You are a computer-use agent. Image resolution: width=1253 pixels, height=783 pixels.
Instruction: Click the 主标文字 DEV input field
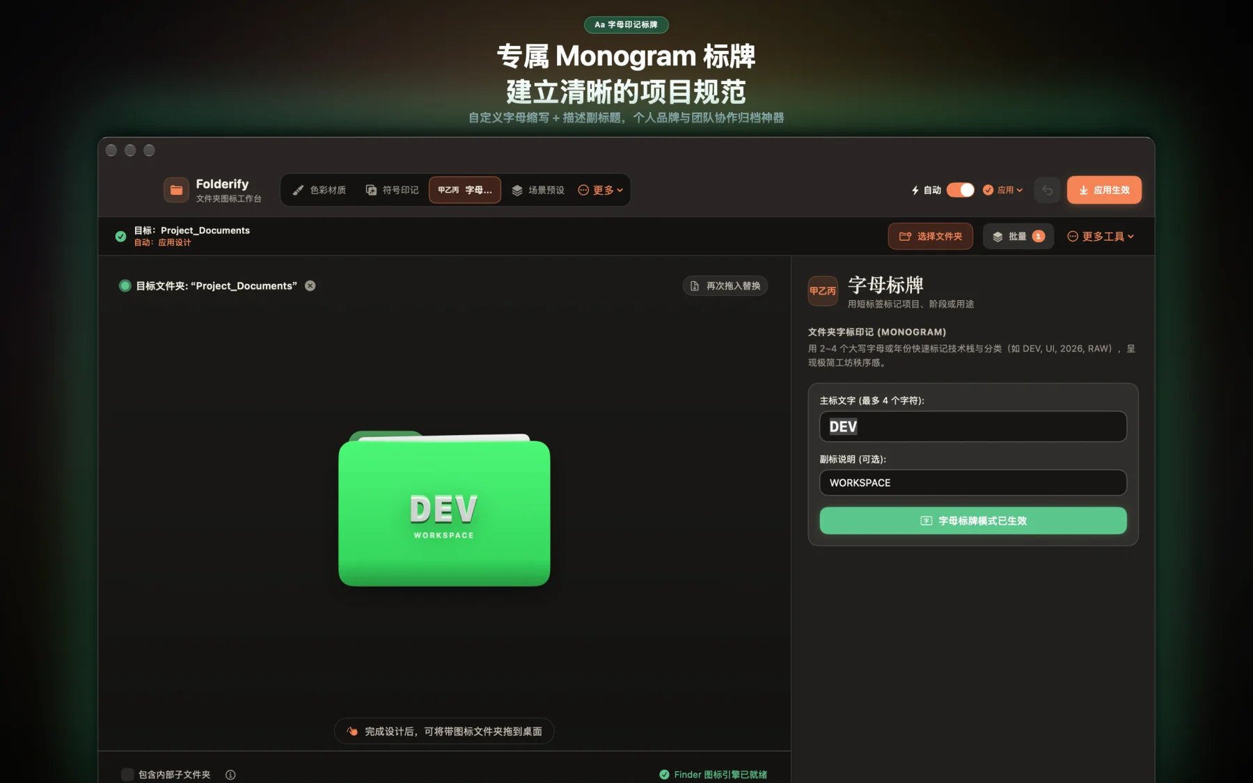pyautogui.click(x=973, y=427)
